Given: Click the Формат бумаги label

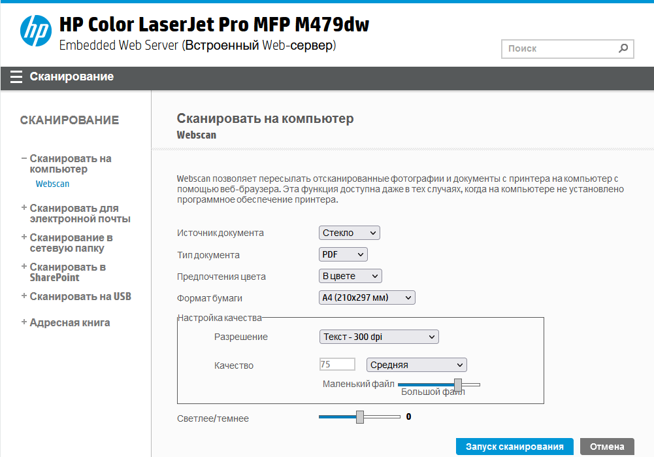Looking at the screenshot, I should (x=209, y=298).
